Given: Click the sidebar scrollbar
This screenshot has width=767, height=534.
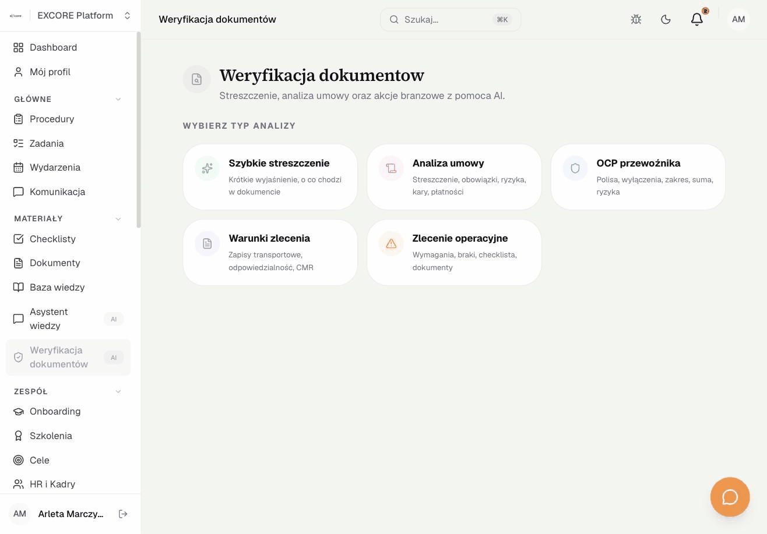Looking at the screenshot, I should 139,130.
